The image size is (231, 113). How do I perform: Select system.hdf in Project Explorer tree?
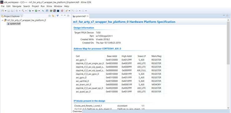[x=15, y=24]
